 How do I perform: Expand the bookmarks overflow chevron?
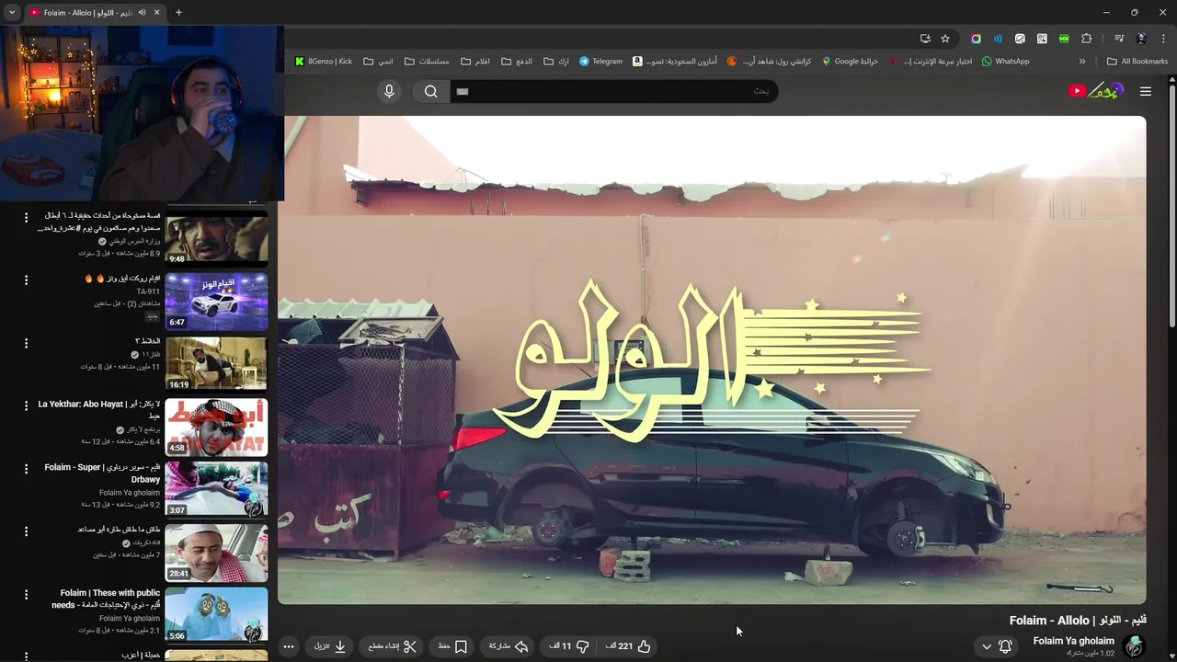(1082, 62)
